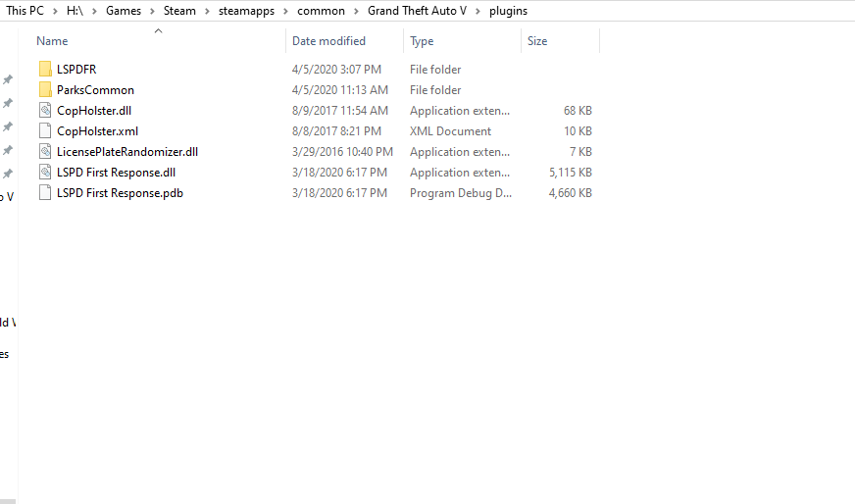Click the Program Debug D... type cell

pyautogui.click(x=461, y=193)
